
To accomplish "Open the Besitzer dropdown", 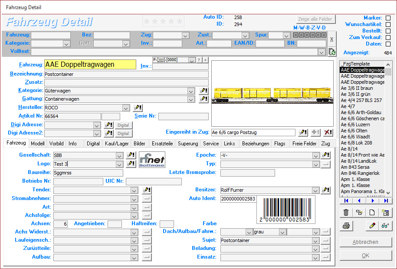I will tap(315, 190).
